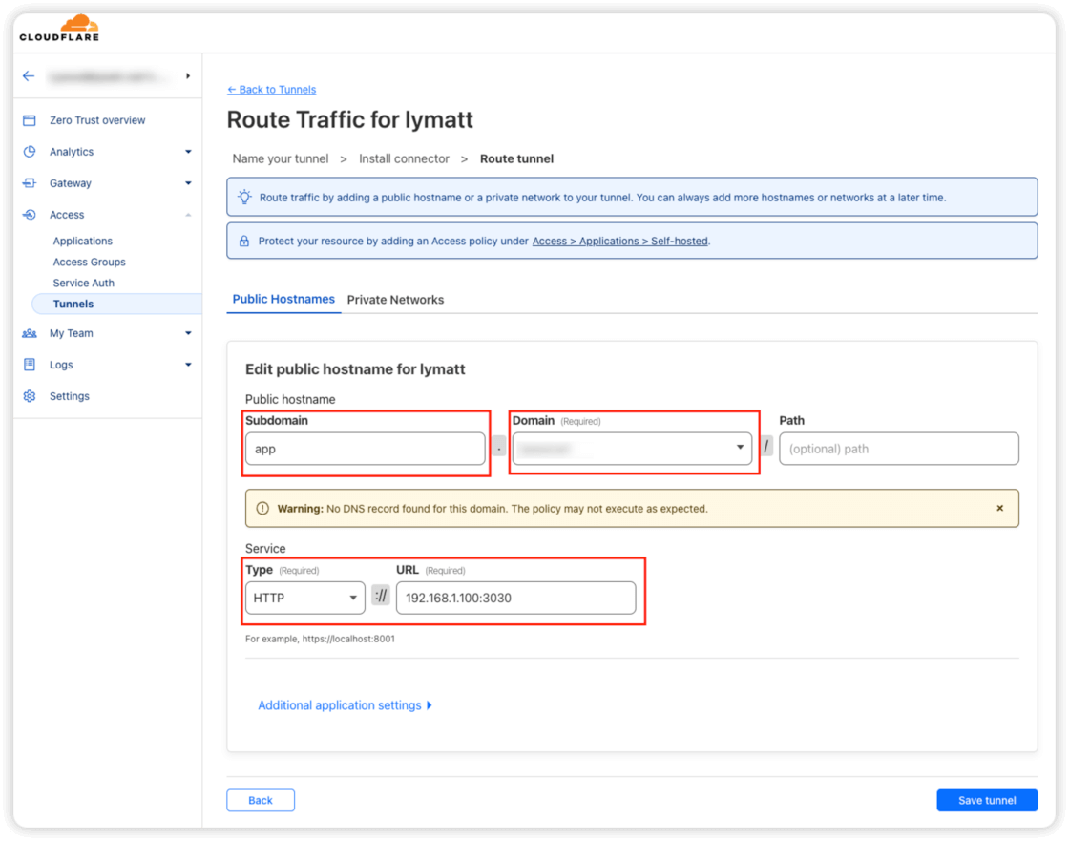Click the My Team people icon
The image size is (1069, 841).
pos(30,333)
